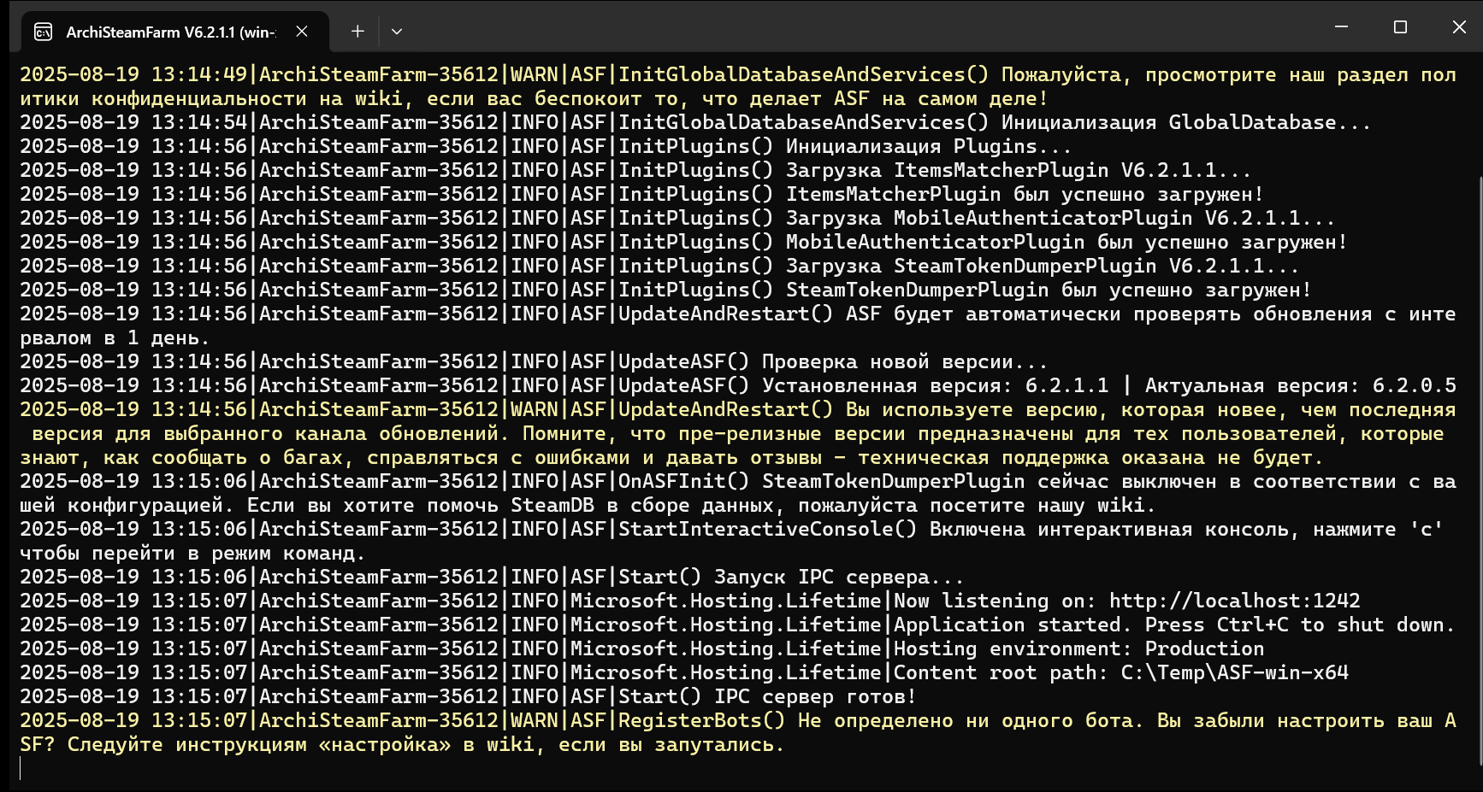Click the text "«настройка»"
This screenshot has width=1483, height=792.
(x=385, y=745)
